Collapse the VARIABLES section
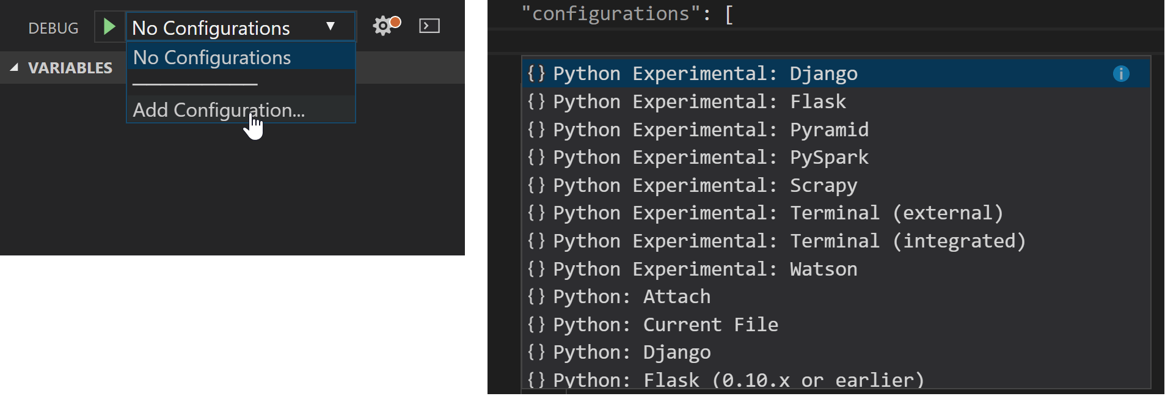Image resolution: width=1165 pixels, height=396 pixels. (x=14, y=68)
